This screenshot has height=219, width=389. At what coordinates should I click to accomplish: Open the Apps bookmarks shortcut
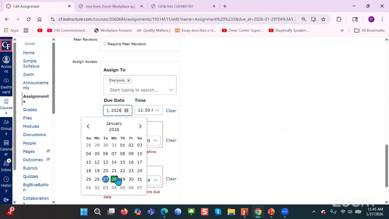(11, 30)
